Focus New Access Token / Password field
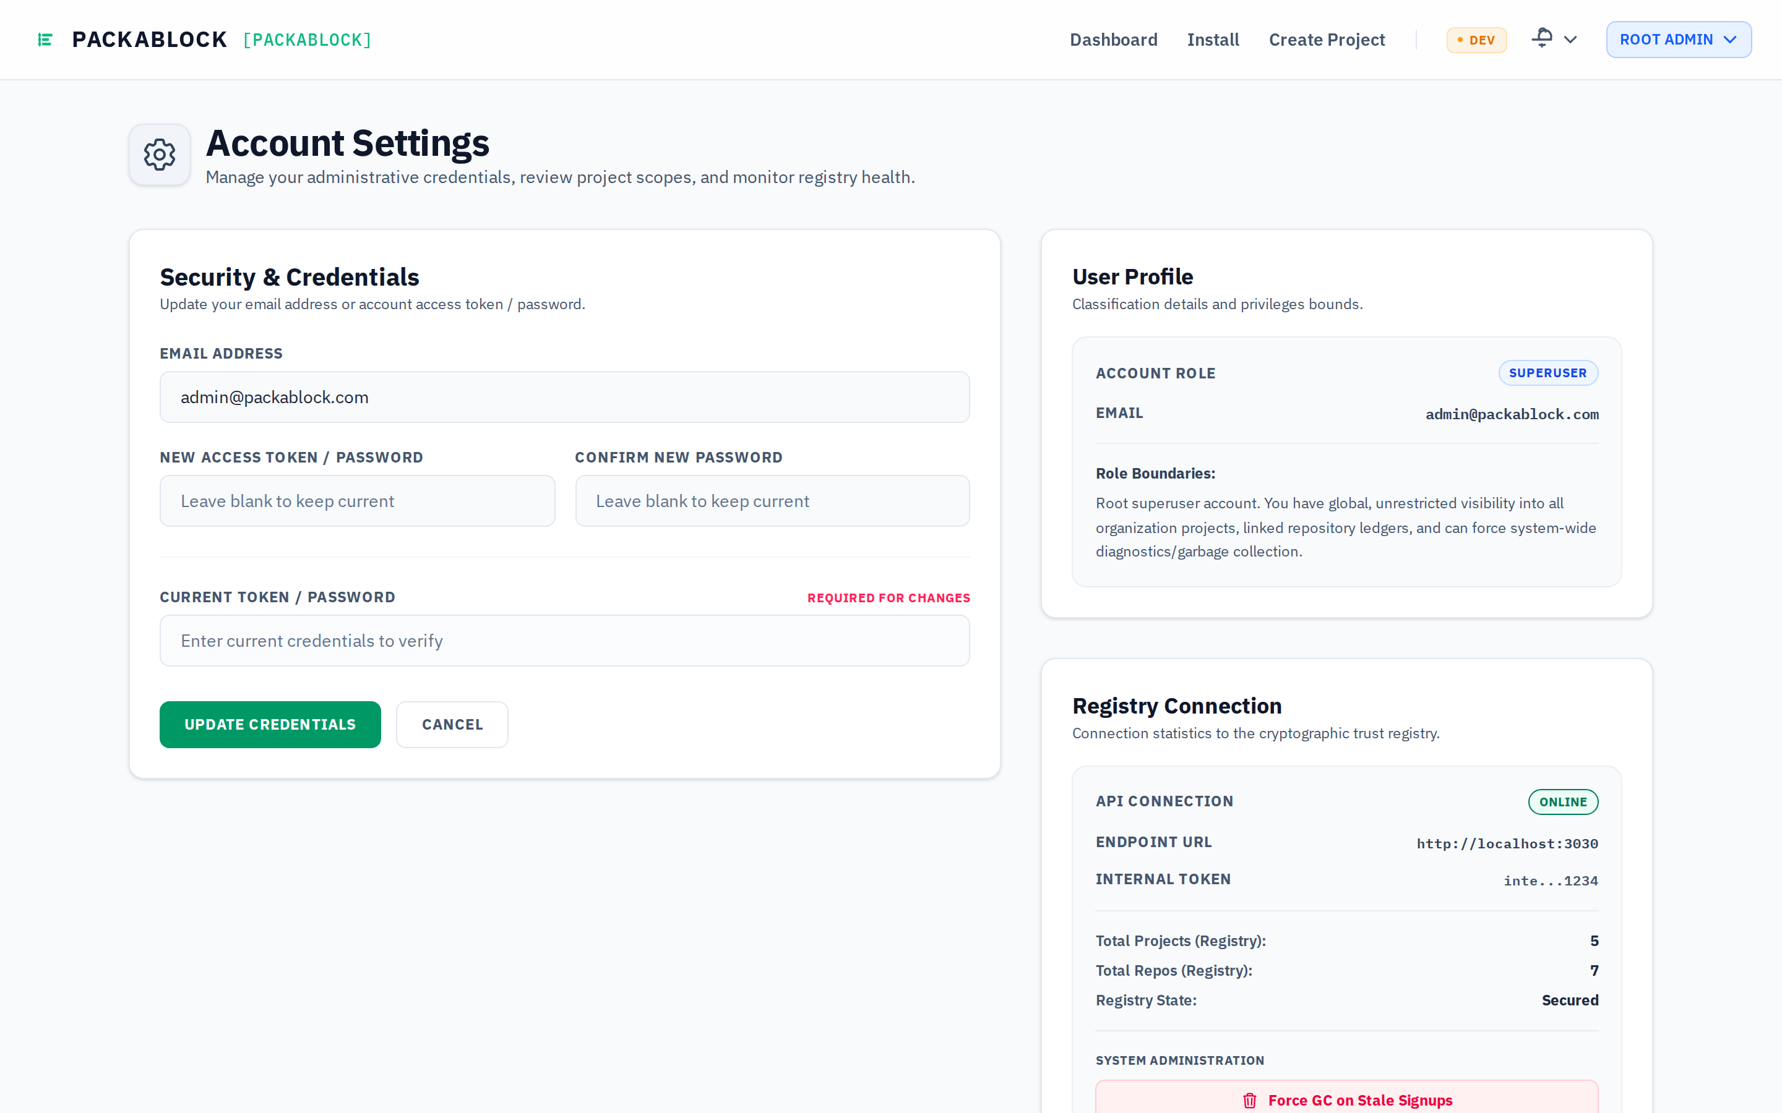 (x=357, y=501)
